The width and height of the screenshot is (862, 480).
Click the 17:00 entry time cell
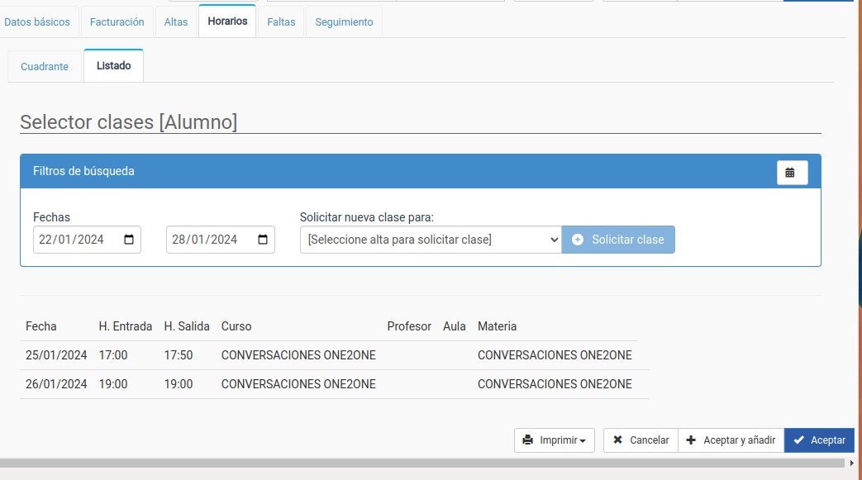click(113, 355)
